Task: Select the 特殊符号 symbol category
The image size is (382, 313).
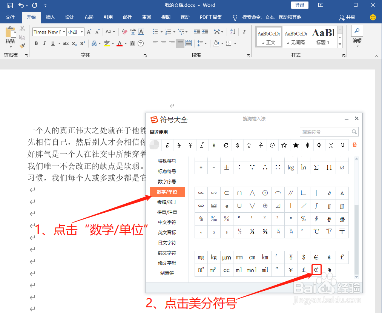Action: (x=167, y=161)
